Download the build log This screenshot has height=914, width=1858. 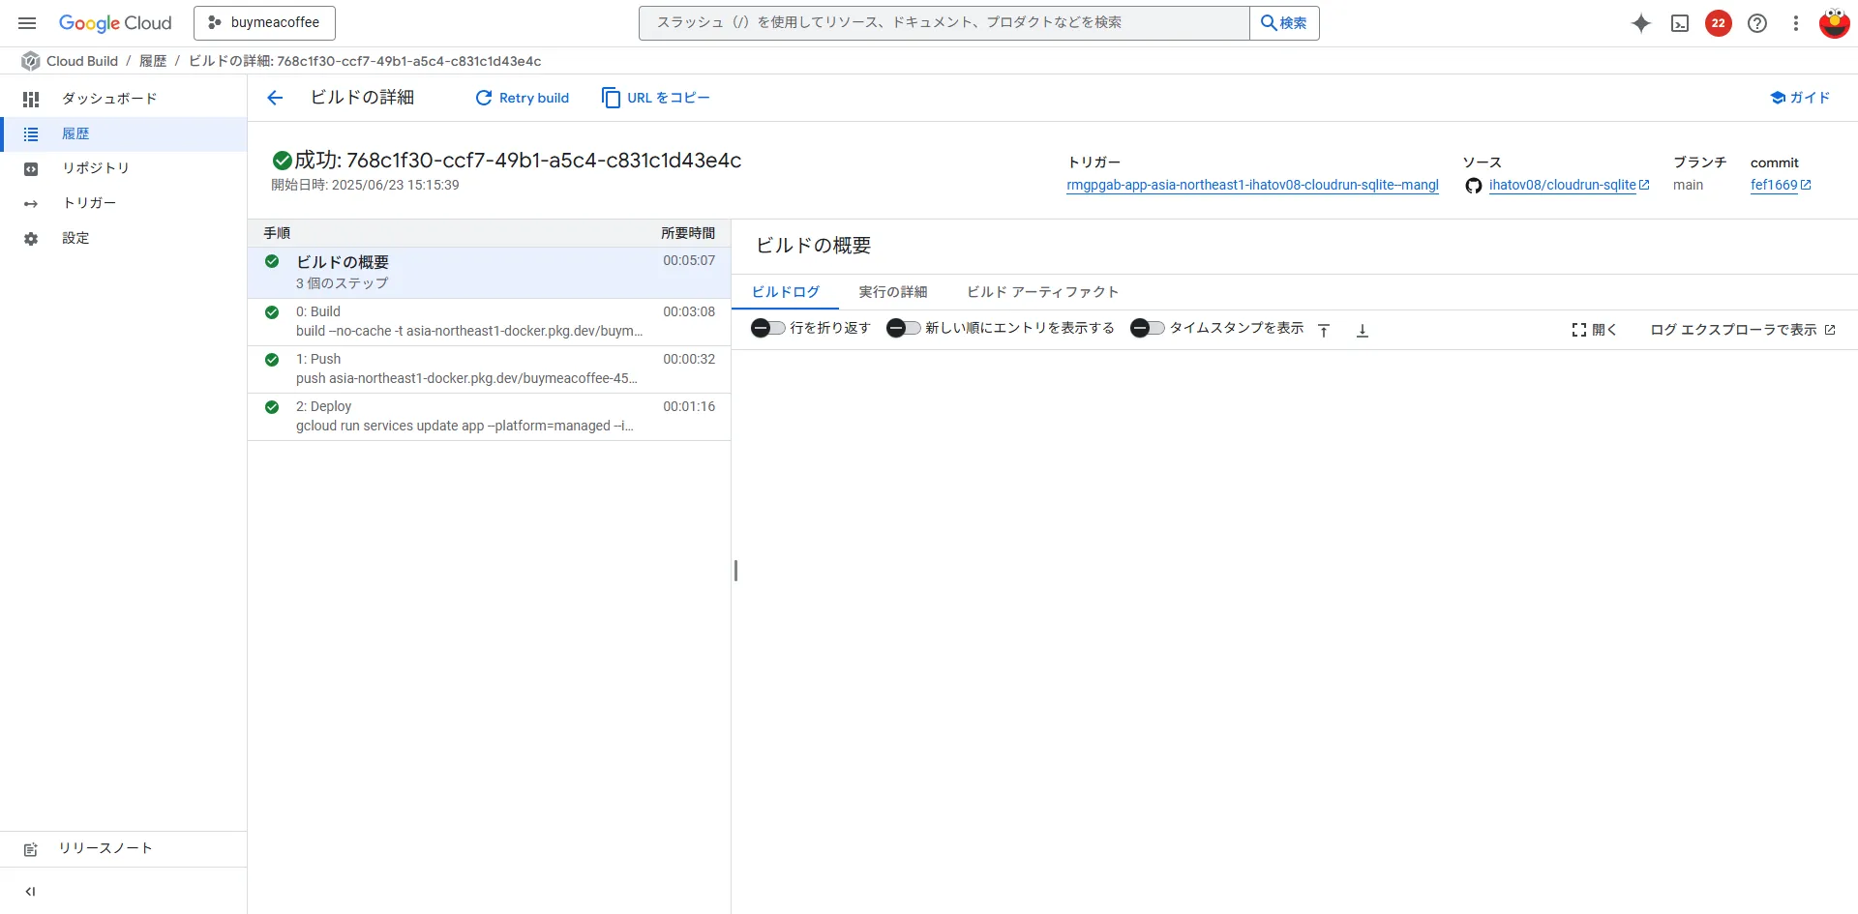click(1362, 330)
